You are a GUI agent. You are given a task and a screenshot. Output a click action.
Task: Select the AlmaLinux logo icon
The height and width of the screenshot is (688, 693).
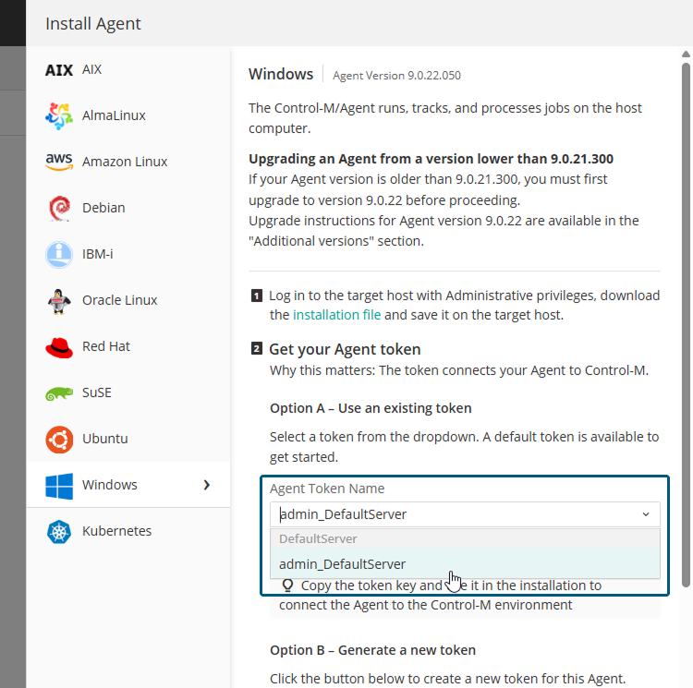[x=59, y=115]
